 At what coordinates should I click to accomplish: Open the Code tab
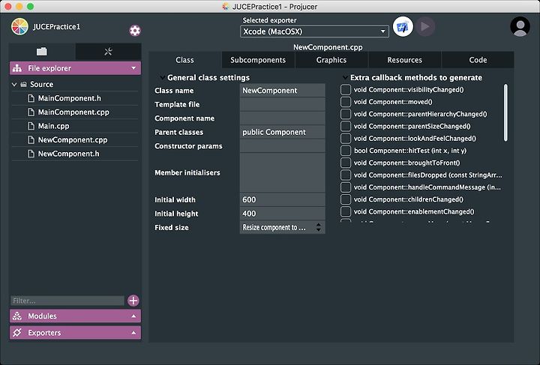pyautogui.click(x=478, y=60)
